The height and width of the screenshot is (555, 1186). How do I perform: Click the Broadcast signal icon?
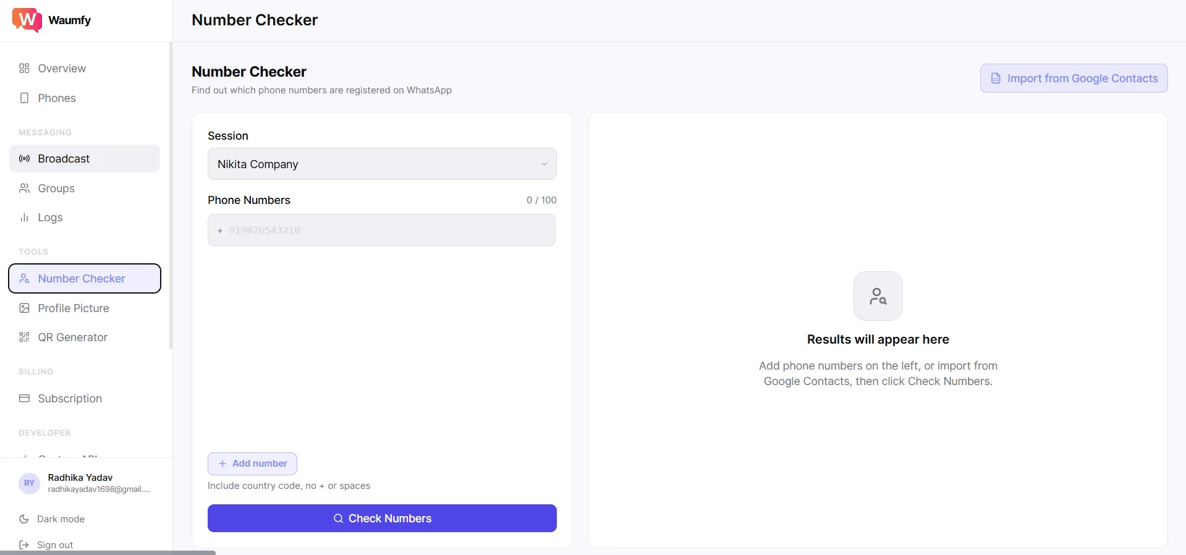click(24, 159)
